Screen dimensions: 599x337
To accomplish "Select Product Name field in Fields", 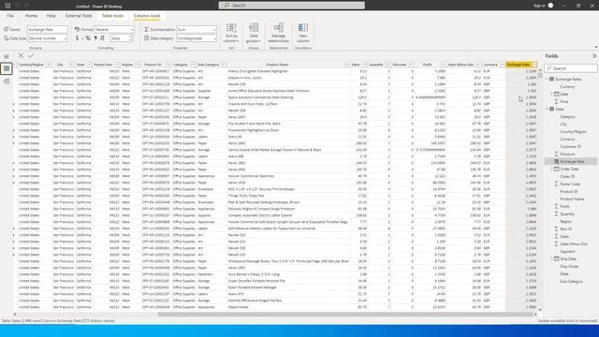I will (572, 199).
